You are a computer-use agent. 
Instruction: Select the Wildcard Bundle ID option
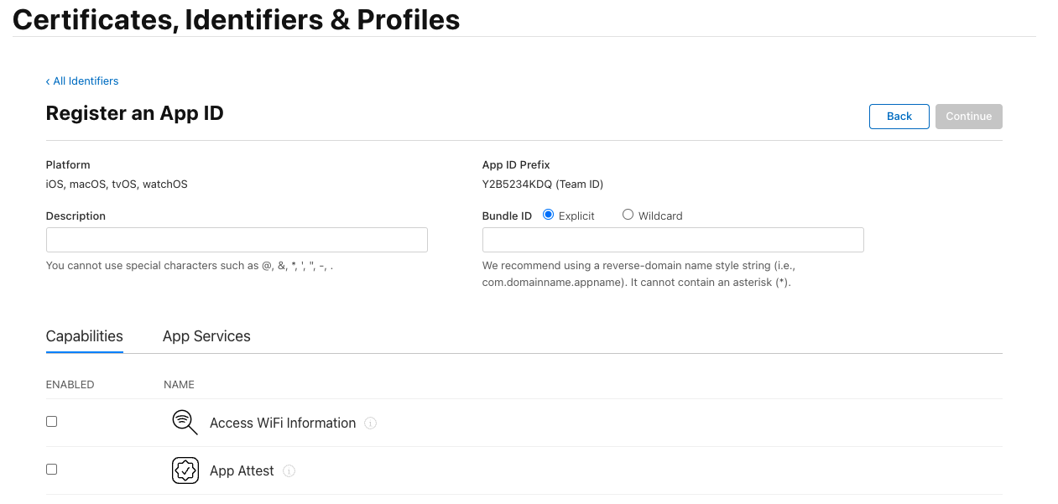[628, 215]
